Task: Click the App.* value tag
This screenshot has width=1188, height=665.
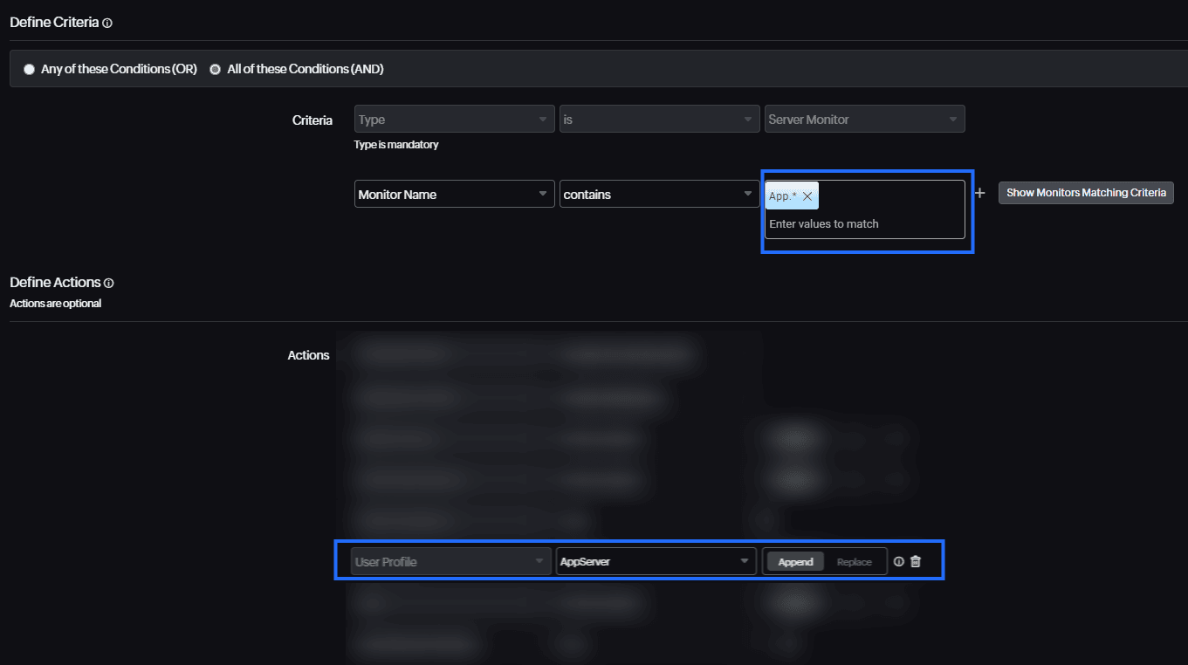Action: pyautogui.click(x=782, y=196)
